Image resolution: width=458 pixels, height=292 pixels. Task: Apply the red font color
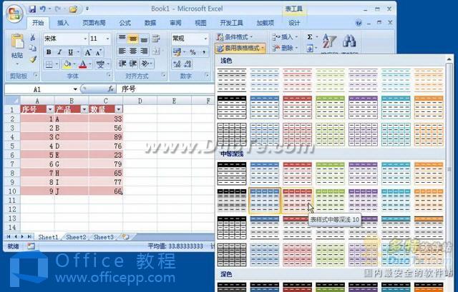click(x=83, y=64)
